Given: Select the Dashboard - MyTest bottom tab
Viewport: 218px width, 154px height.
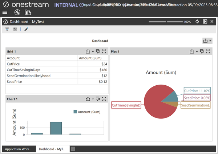Looking at the screenshot, I should (53, 149).
